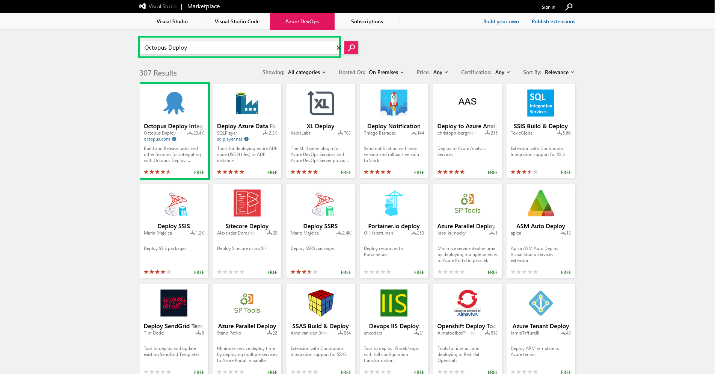Select the SP Tools icon for kros-kumecky
Screen dimensions: 721x374
point(468,203)
